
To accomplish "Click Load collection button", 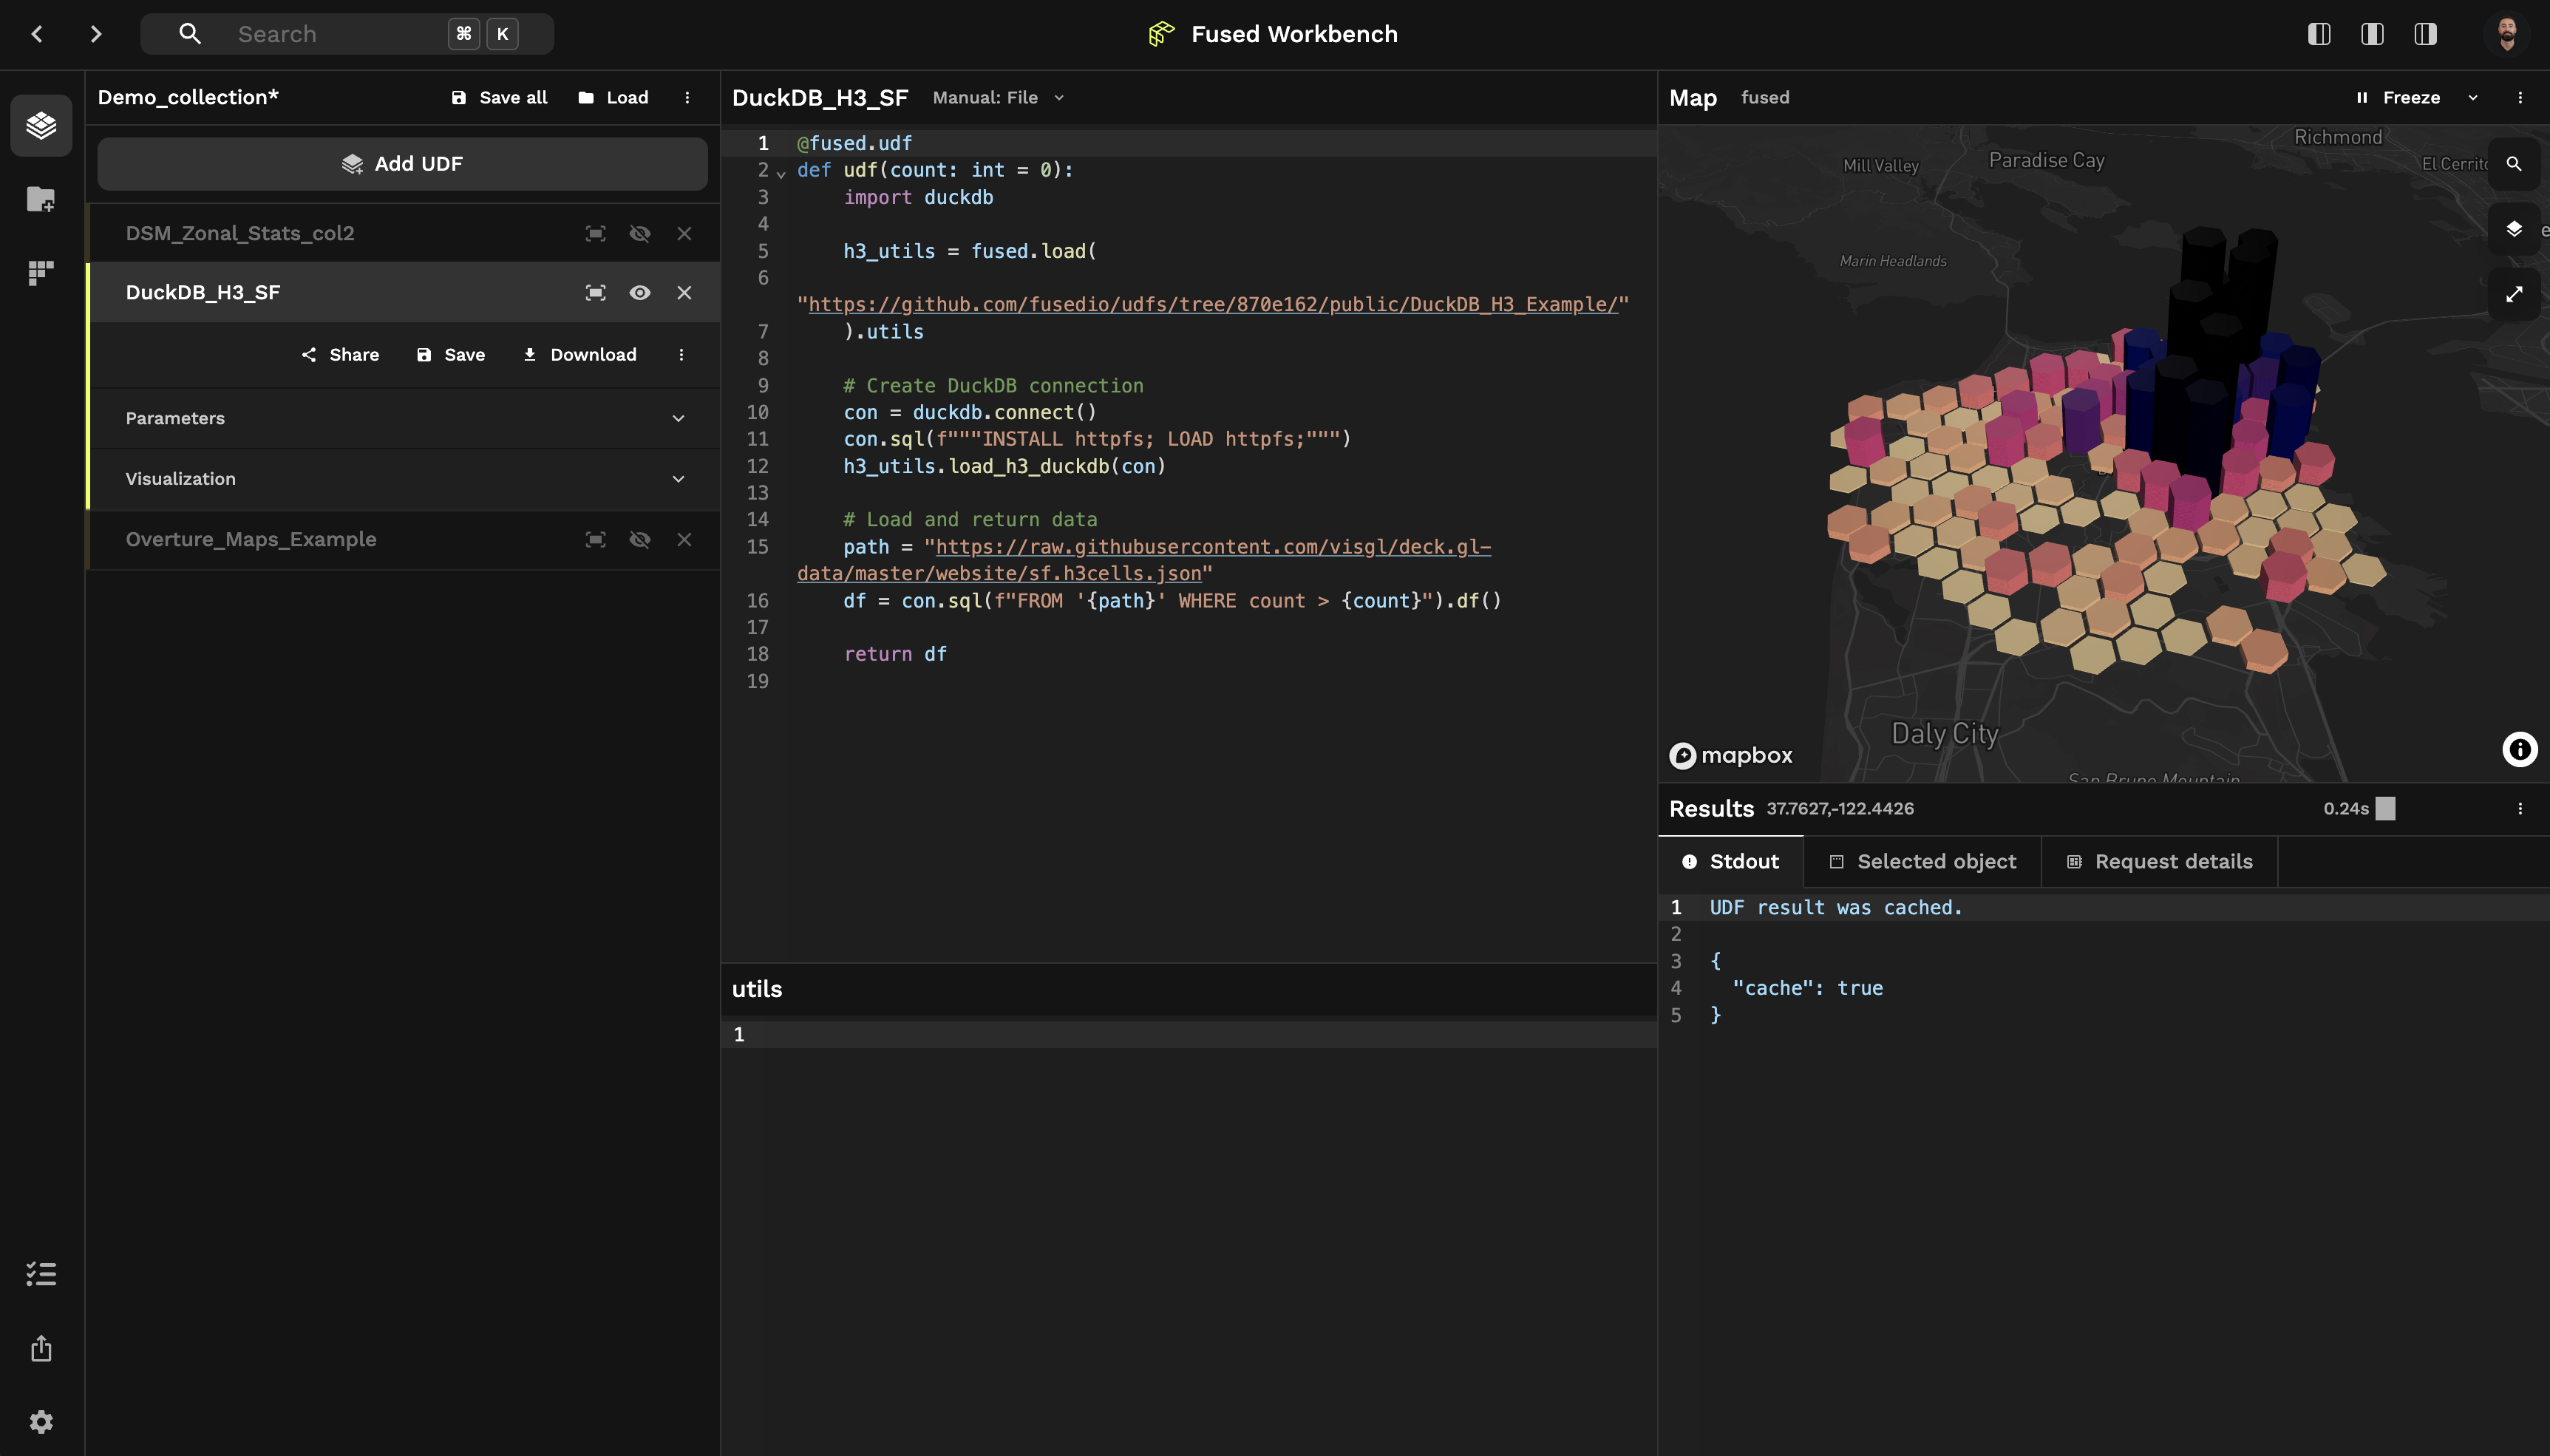I will (613, 97).
